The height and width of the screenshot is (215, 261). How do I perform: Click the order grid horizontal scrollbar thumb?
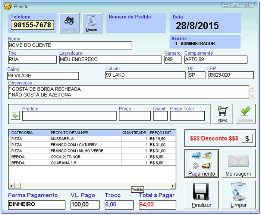(x=18, y=186)
